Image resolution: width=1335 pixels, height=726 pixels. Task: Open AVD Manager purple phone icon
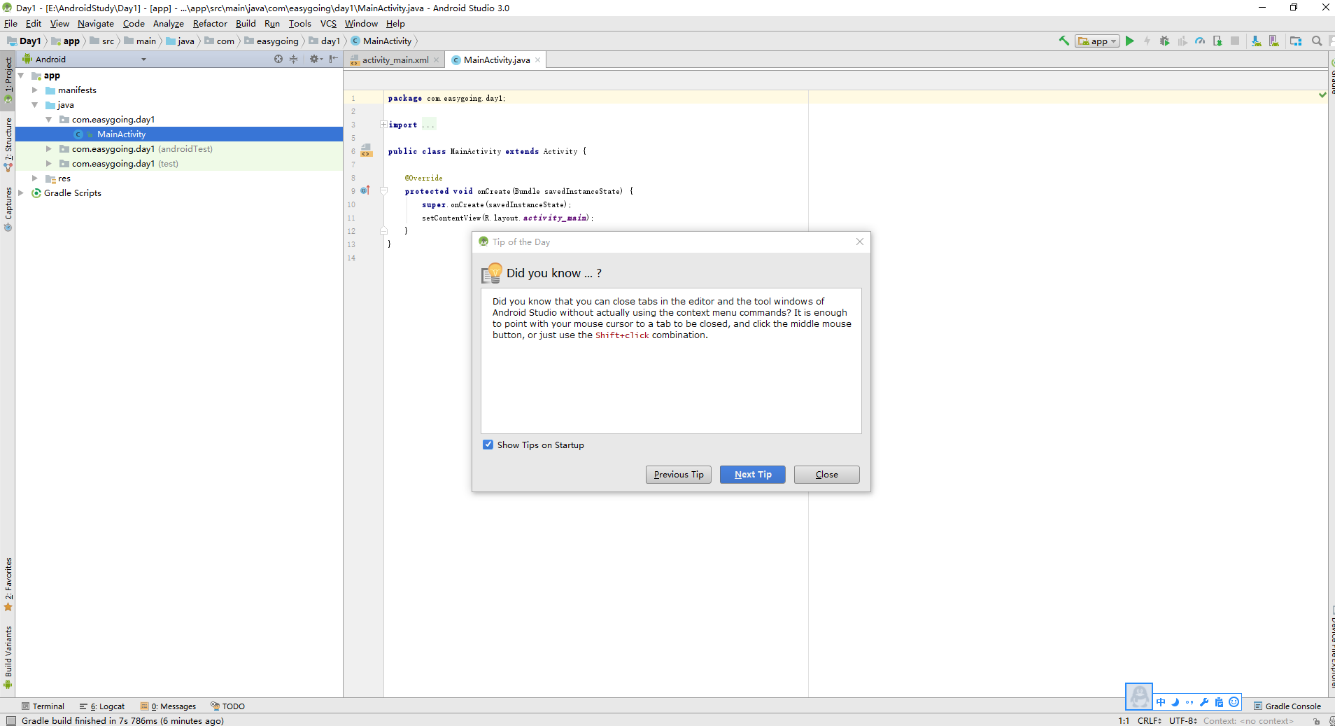click(x=1273, y=41)
